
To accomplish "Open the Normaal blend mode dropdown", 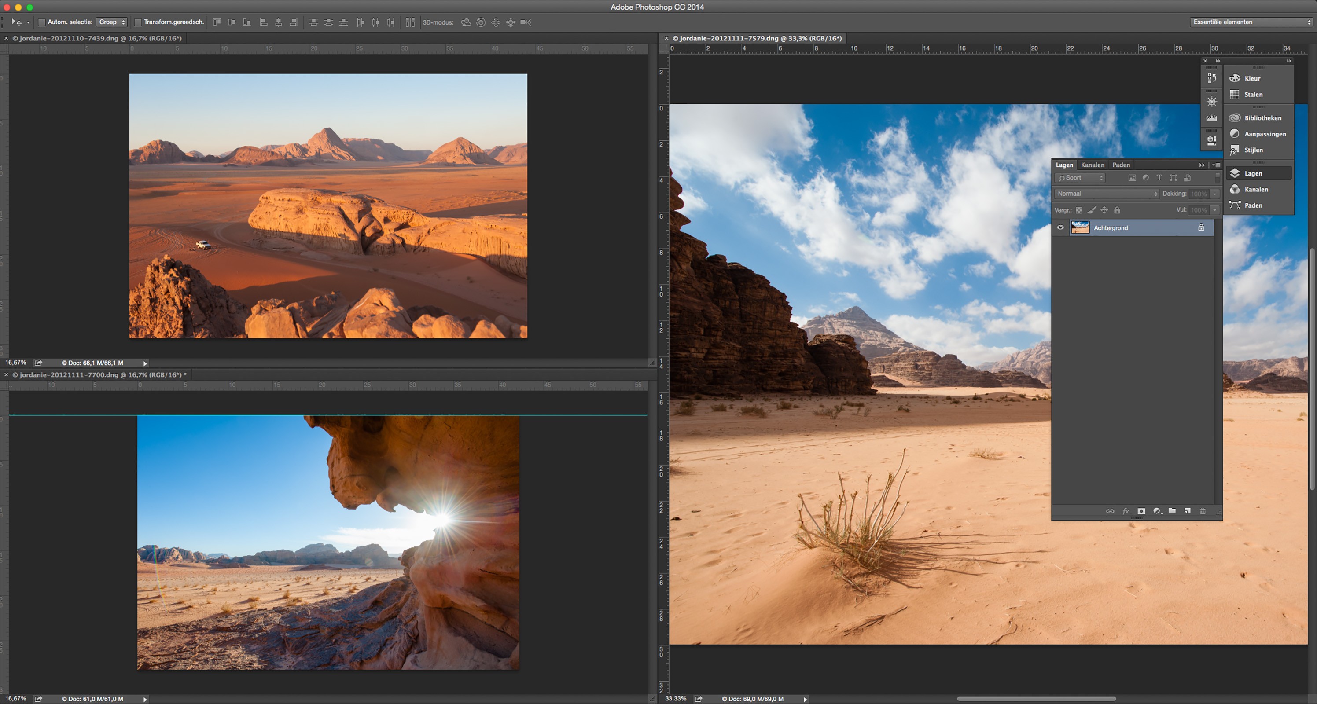I will pyautogui.click(x=1106, y=194).
